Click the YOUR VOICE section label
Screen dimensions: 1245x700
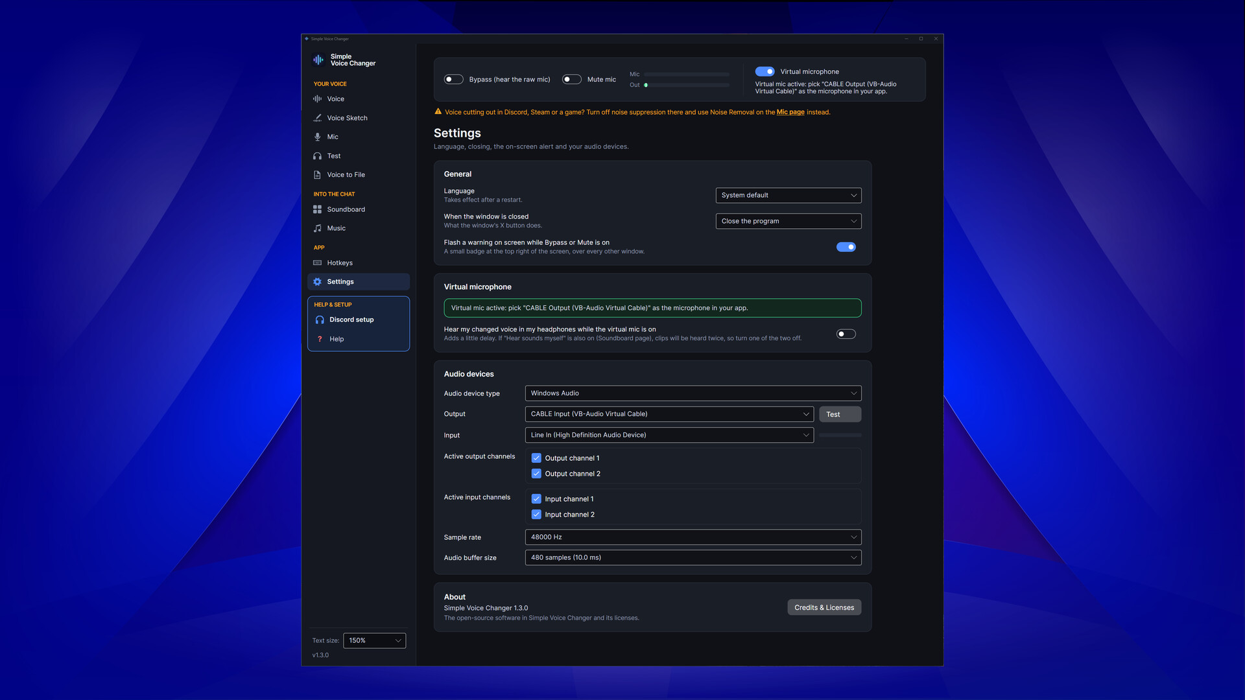click(x=330, y=84)
